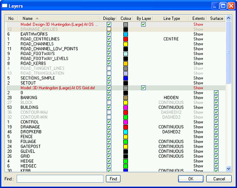Open the brown colour swatch for BANKING
The width and height of the screenshot is (237, 188).
click(x=126, y=98)
